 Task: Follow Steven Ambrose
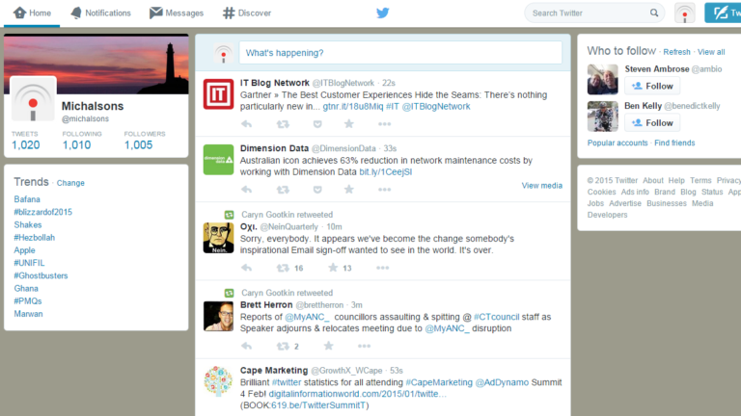(x=652, y=86)
